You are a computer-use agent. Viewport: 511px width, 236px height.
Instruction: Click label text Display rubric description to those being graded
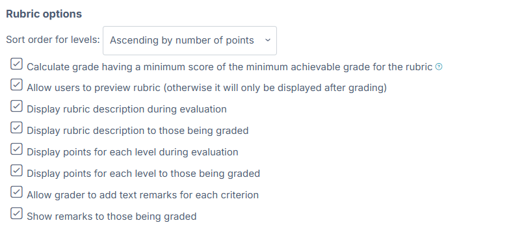[x=138, y=131]
